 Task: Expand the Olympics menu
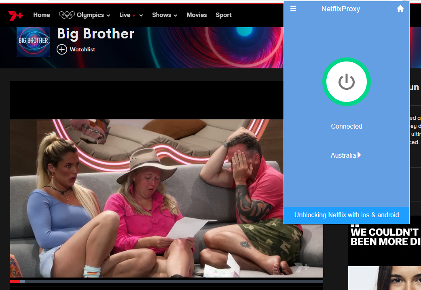85,15
